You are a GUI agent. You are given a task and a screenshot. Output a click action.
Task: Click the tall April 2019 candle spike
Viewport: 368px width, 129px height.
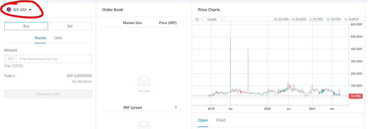231,68
